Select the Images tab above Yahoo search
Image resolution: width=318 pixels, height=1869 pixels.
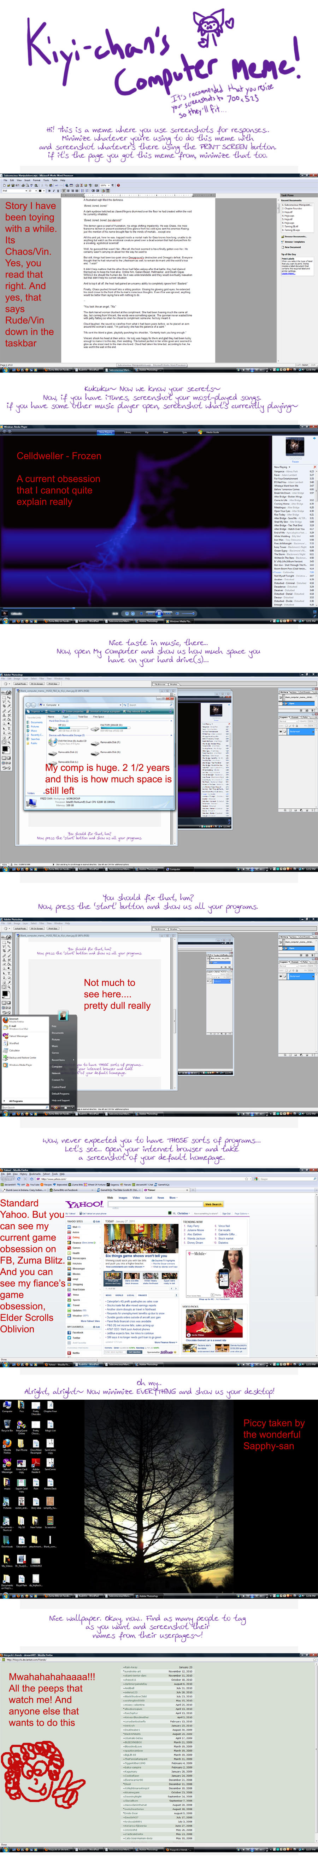[123, 1198]
